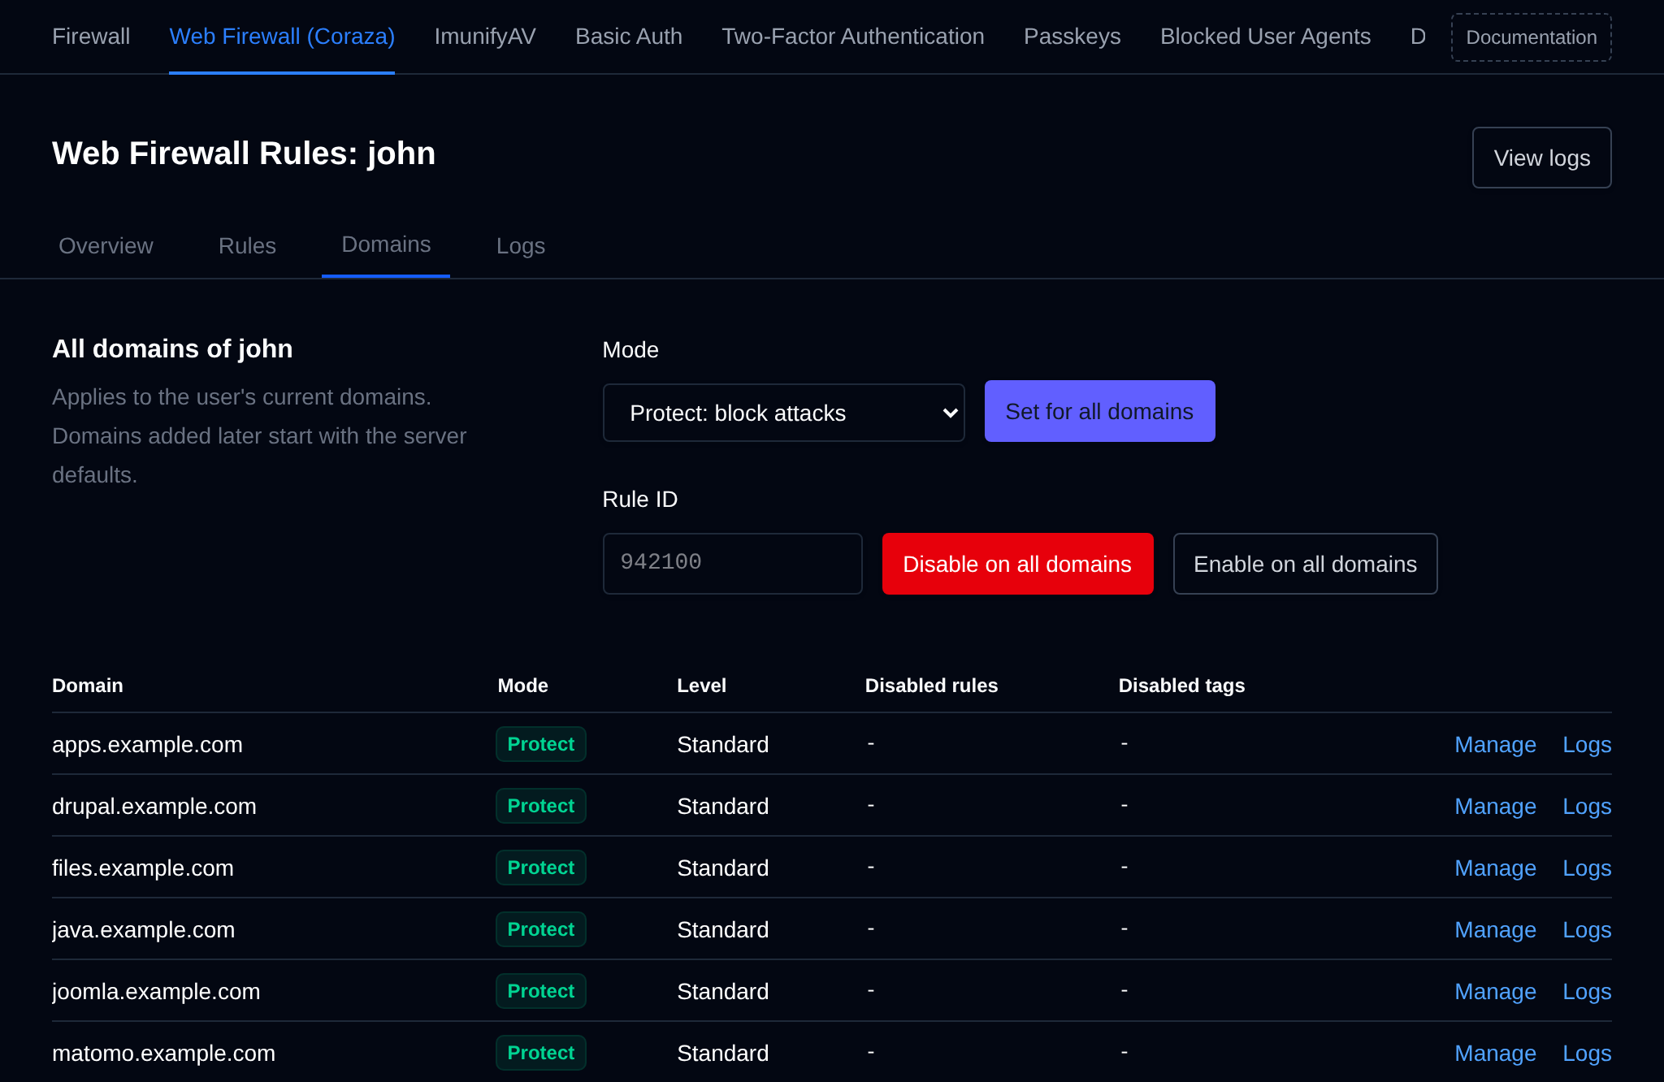Switch to the Logs sub-tab
This screenshot has height=1082, width=1664.
coord(521,245)
